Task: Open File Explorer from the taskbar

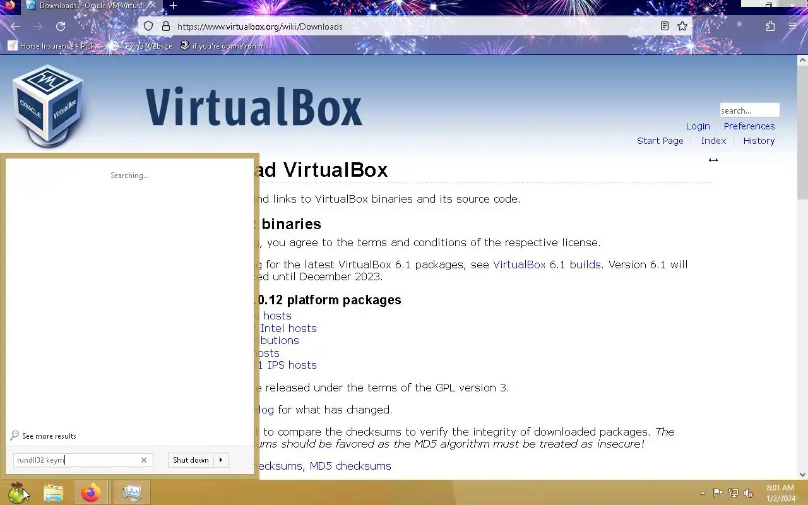Action: (54, 492)
